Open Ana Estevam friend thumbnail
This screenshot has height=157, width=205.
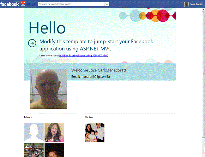54,132
